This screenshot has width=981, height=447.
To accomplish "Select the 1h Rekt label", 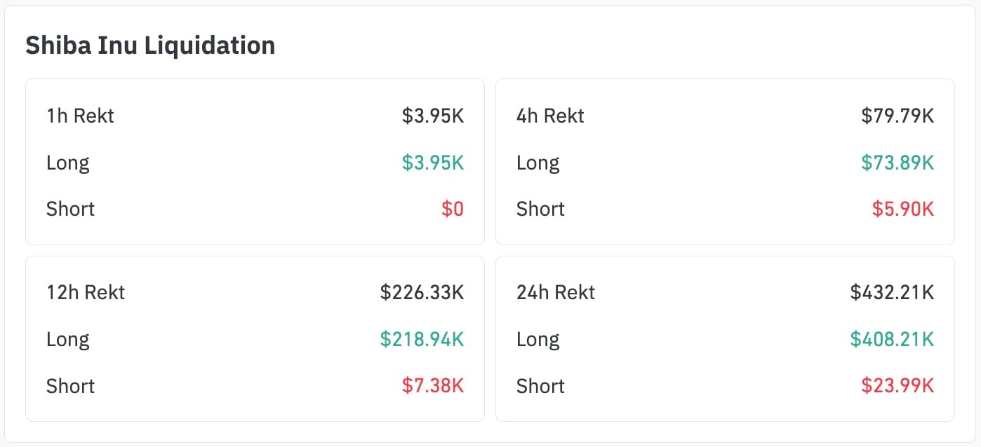I will click(x=80, y=116).
